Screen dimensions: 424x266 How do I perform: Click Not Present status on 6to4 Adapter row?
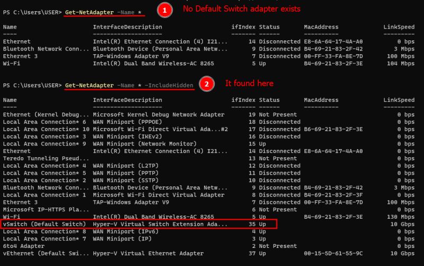tap(278, 246)
